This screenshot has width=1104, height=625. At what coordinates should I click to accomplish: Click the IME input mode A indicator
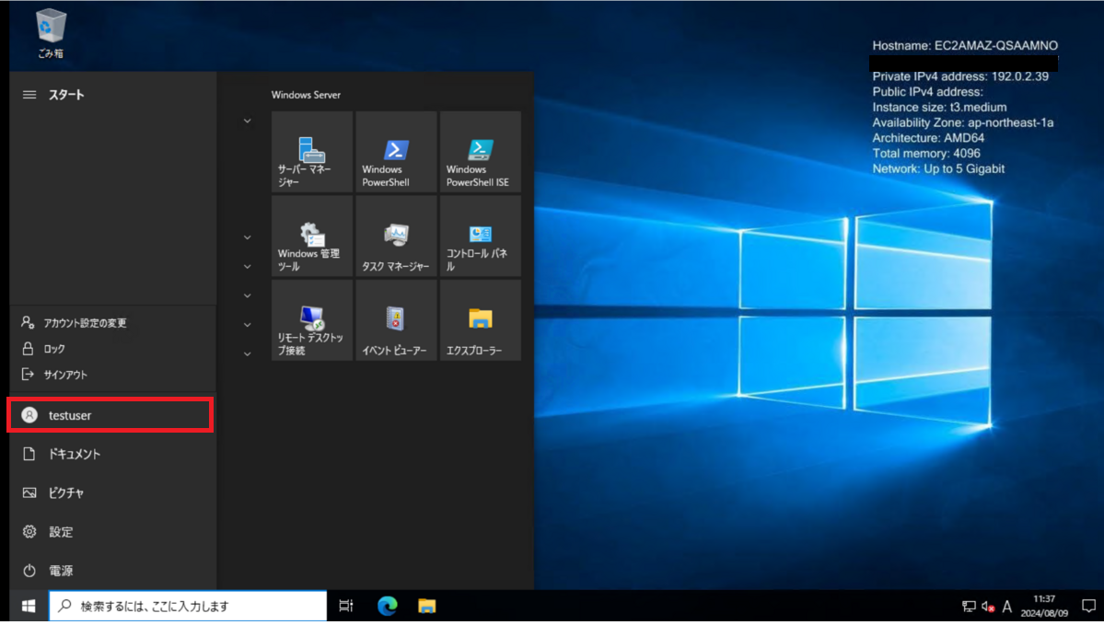tap(1006, 607)
